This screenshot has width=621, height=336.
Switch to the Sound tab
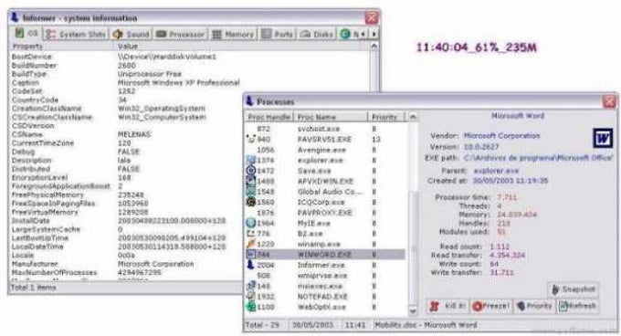[131, 35]
